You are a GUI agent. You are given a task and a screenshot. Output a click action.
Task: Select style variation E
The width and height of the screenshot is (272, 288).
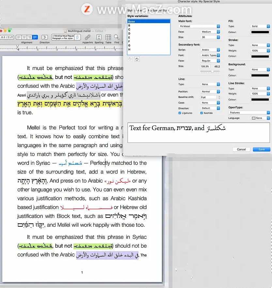(149, 38)
